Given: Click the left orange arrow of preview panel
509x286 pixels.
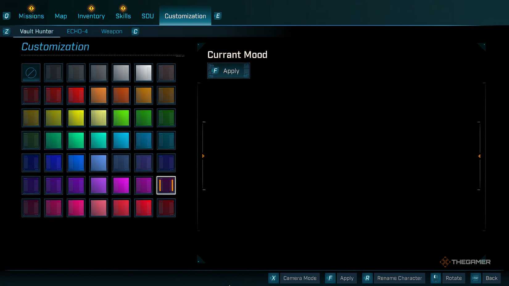Looking at the screenshot, I should point(203,156).
